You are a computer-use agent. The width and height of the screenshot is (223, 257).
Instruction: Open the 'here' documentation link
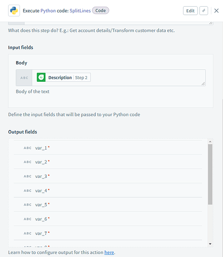[109, 252]
